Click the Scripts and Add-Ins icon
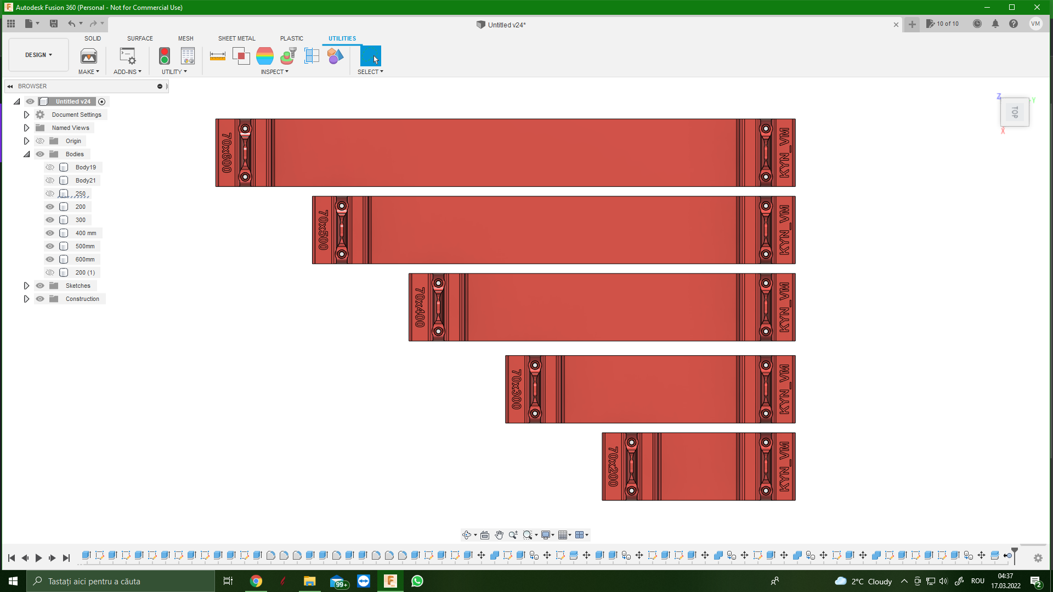This screenshot has height=592, width=1053. [x=127, y=56]
